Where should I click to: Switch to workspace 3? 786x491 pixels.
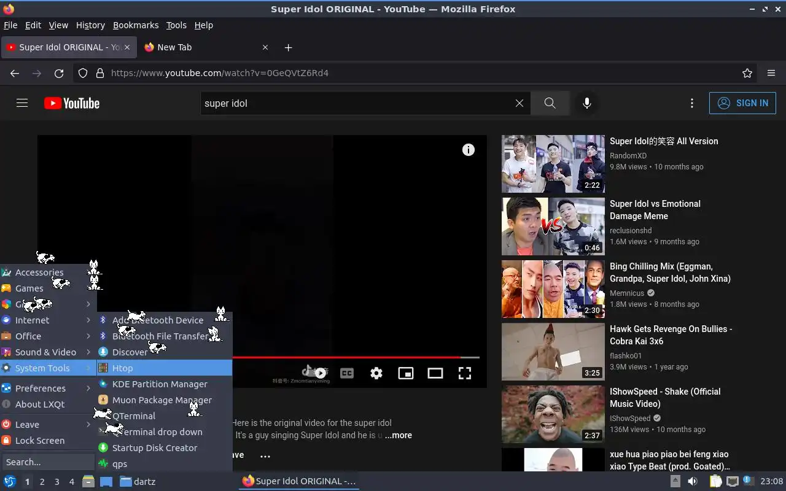pos(57,482)
